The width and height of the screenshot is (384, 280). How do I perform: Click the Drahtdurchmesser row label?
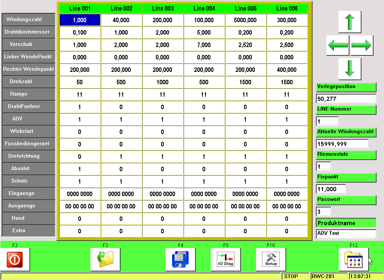tap(28, 32)
